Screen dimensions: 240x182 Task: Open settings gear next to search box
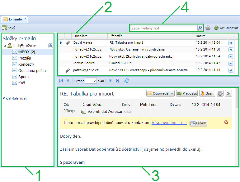(x=208, y=28)
